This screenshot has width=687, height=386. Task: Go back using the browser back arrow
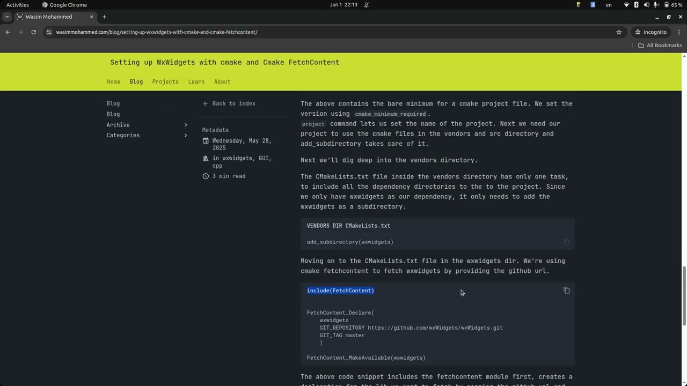[8, 32]
